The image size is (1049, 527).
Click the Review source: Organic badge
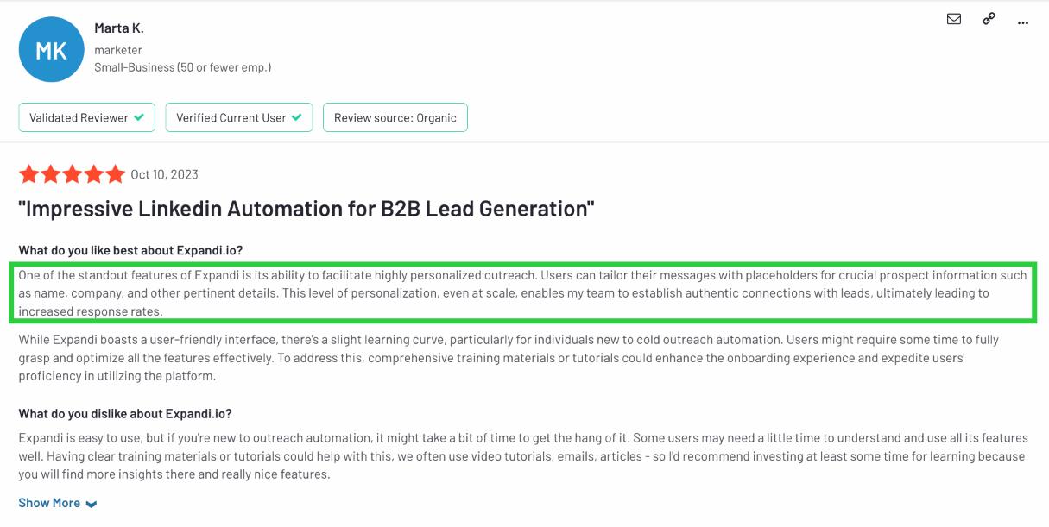click(x=395, y=117)
